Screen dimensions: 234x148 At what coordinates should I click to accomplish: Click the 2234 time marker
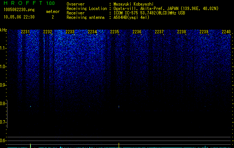click(x=92, y=32)
